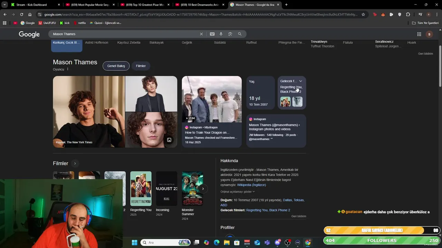Screen dimensions: 442x248
Task: Switch to Top 10 Greatest Pixar tab
Action: point(145,5)
